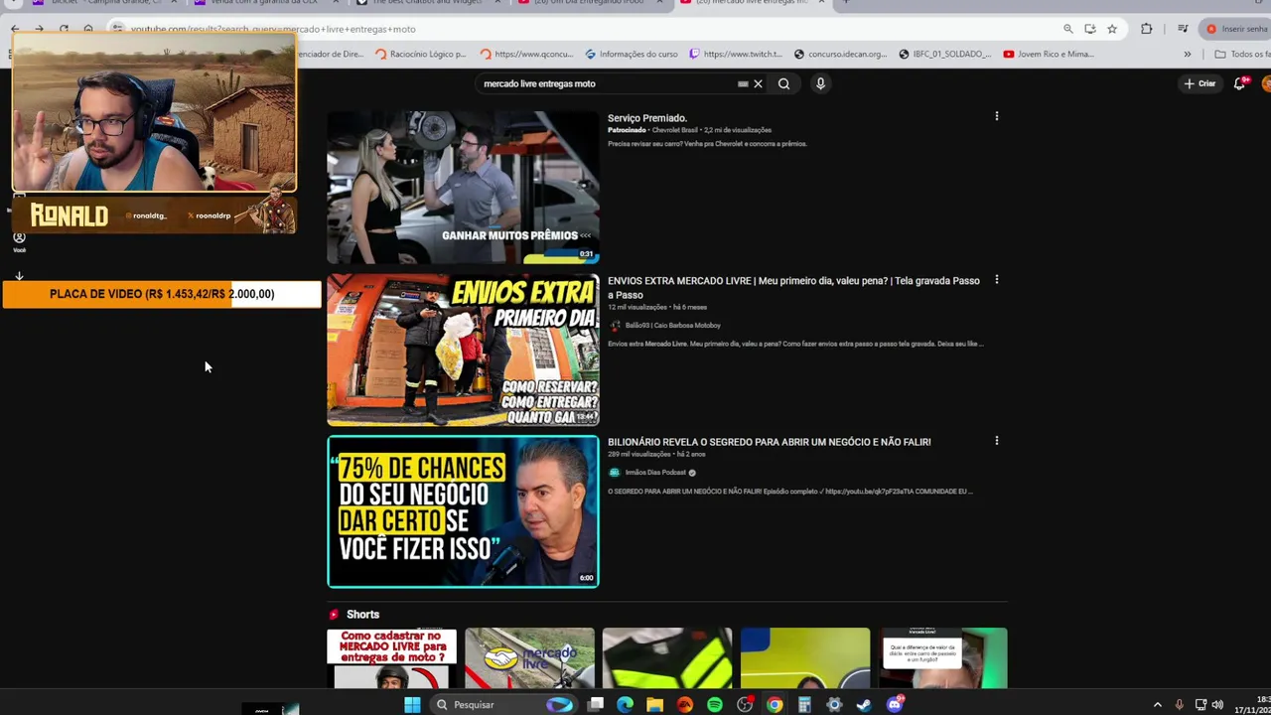
Task: Open Microsoft Edge from the taskbar
Action: coord(625,704)
